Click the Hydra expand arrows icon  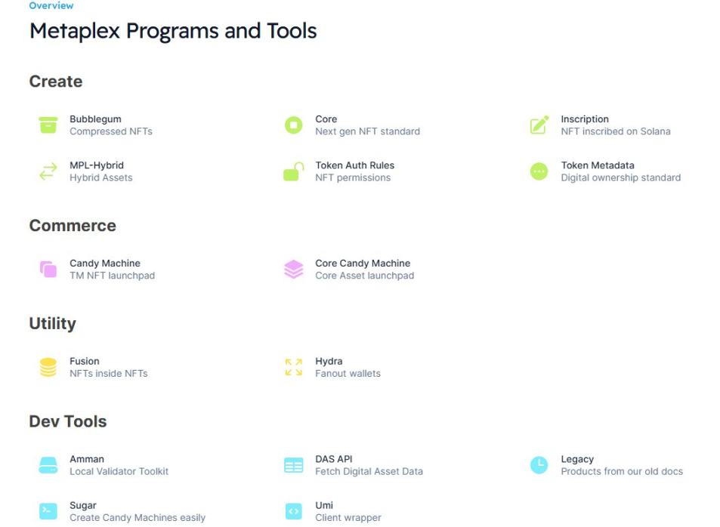pos(293,368)
